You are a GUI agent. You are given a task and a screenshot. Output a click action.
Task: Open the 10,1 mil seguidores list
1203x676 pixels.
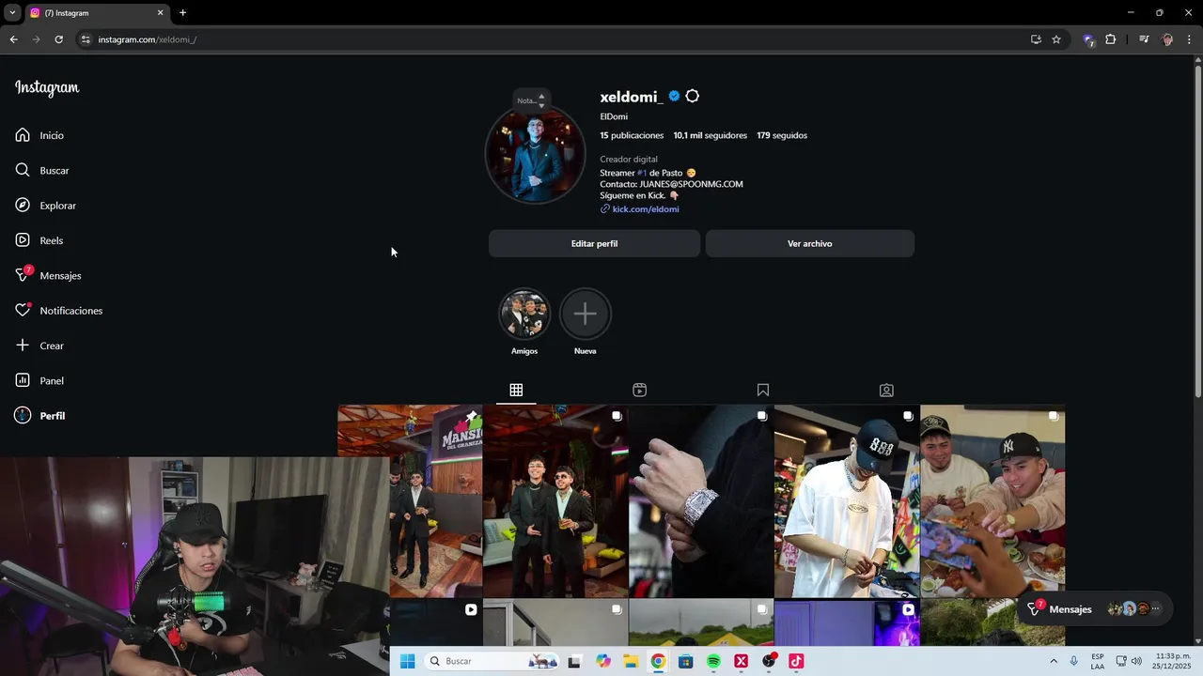(710, 135)
